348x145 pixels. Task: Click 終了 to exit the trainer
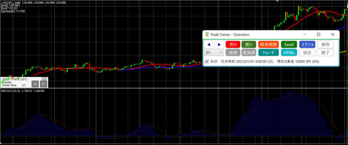pos(326,53)
